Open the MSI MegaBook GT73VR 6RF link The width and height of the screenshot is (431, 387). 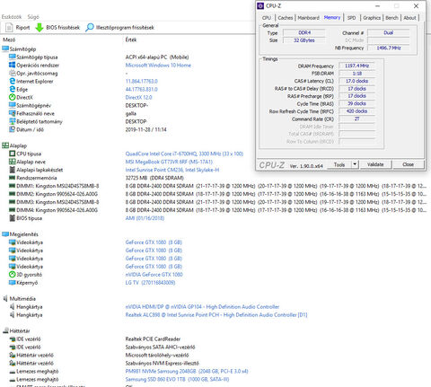[x=169, y=162]
